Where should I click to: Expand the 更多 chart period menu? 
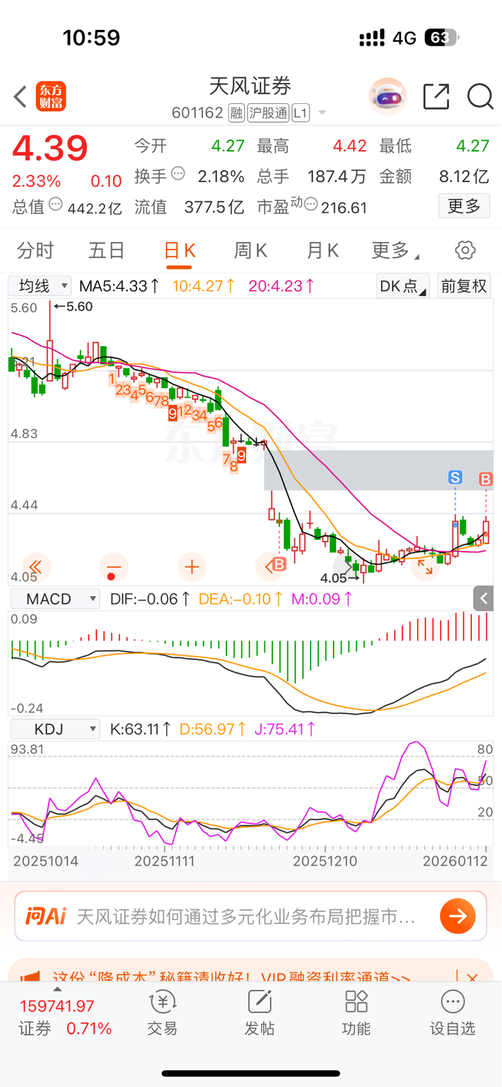click(396, 250)
